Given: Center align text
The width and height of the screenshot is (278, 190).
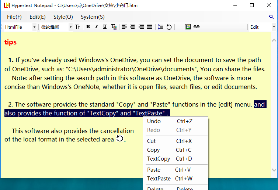Looking at the screenshot, I should [x=133, y=27].
